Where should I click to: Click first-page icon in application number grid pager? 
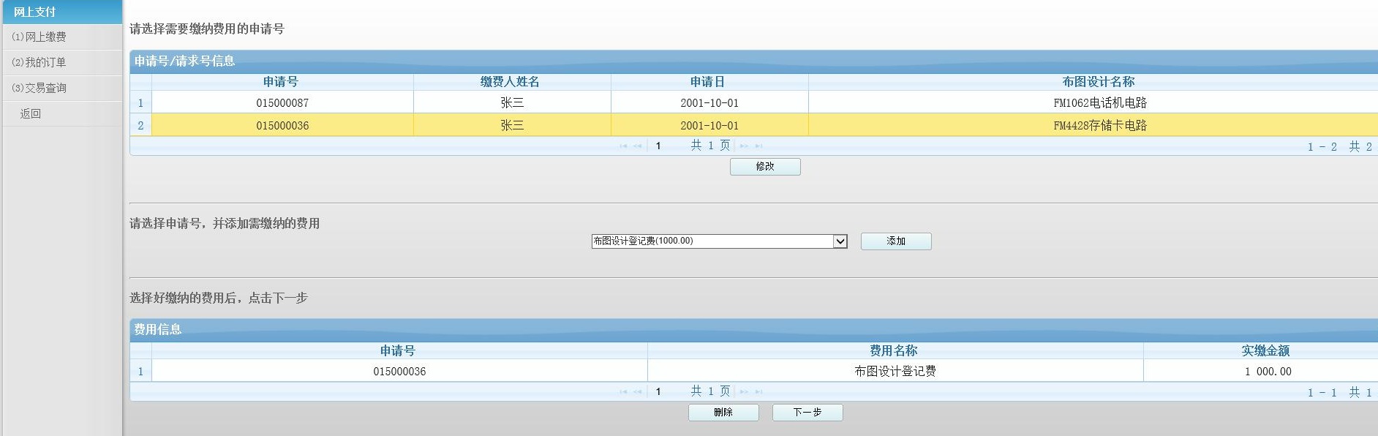coord(623,146)
